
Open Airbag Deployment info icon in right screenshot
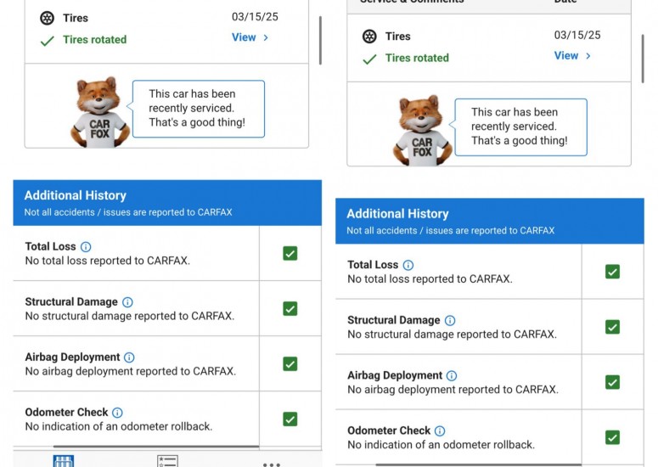[452, 376]
